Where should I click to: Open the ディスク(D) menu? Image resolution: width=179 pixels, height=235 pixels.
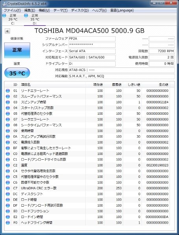pos(80,10)
